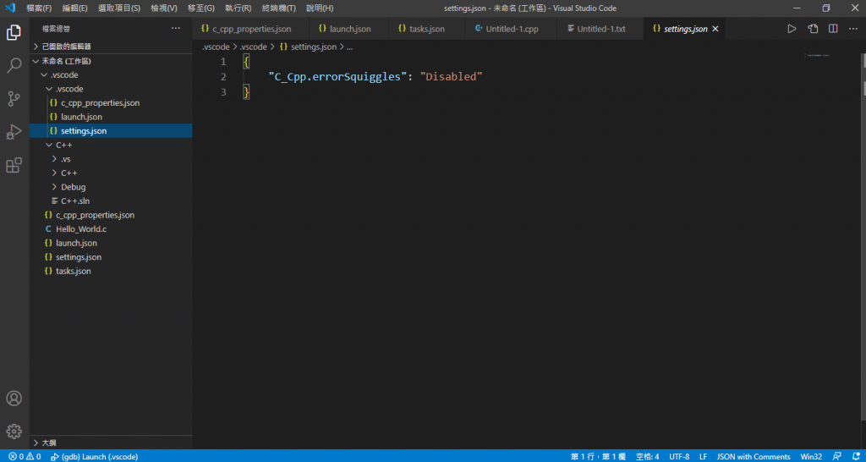Open the Explorer view in activity bar
Viewport: 866px width, 462px height.
14,33
